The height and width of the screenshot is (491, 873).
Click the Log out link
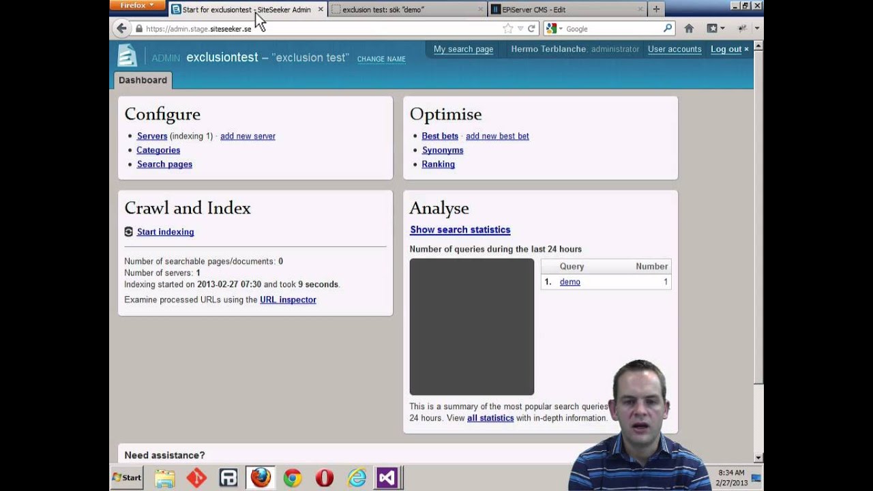(x=726, y=49)
